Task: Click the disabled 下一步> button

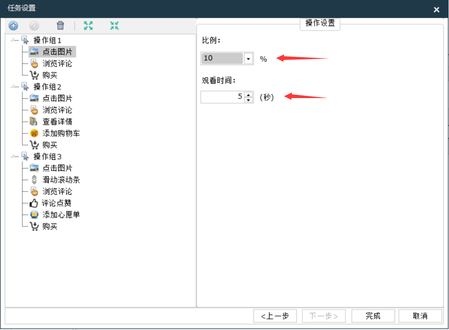Action: 324,316
